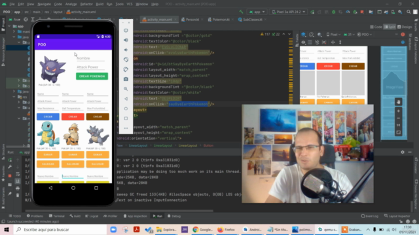Click the brown CREAR button on phone

98,117
